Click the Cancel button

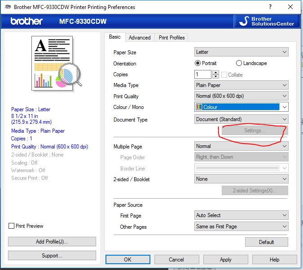pos(176,259)
